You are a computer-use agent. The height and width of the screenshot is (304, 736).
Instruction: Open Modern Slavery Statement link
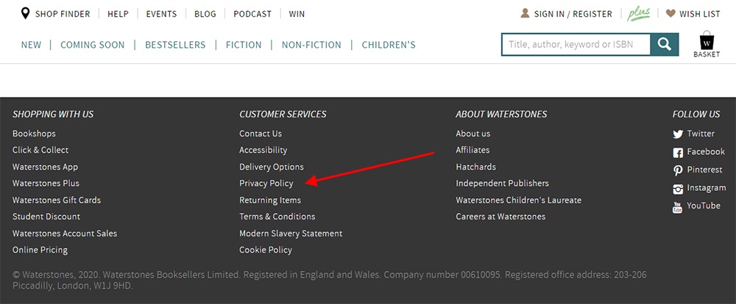coord(291,234)
